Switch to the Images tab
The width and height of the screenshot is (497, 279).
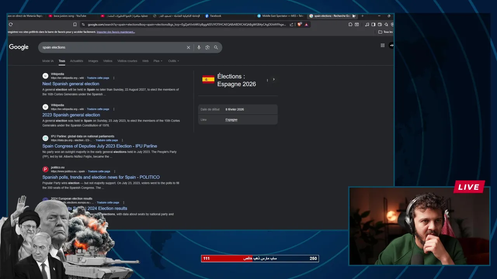point(93,61)
